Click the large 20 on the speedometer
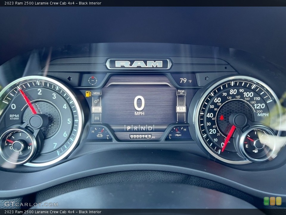The height and width of the screenshot is (215, 286). pos(212,131)
